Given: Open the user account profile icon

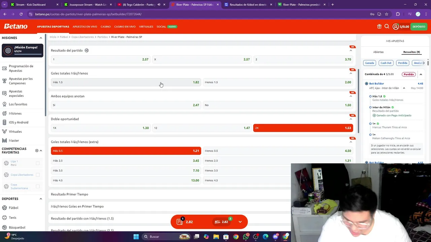Looking at the screenshot, I should (x=396, y=27).
